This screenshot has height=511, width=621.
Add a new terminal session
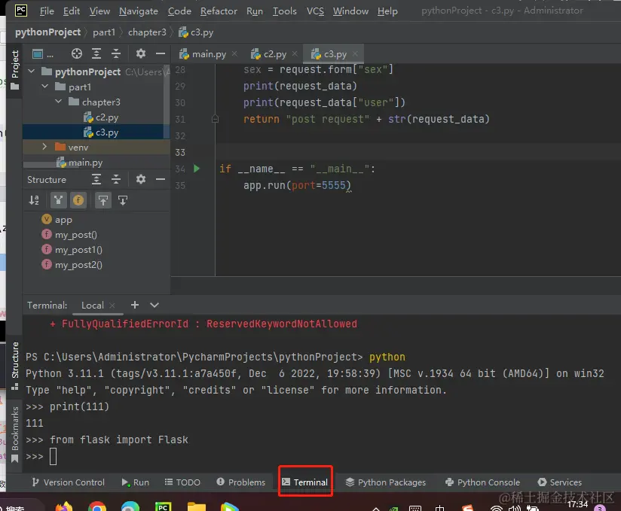tap(135, 305)
